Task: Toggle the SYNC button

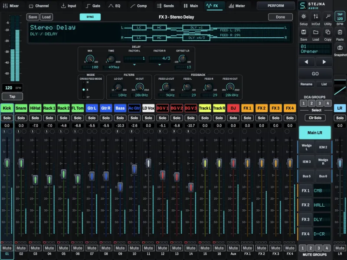Action: coord(90,17)
